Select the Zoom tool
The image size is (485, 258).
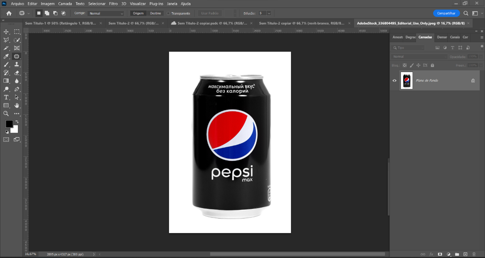click(6, 114)
